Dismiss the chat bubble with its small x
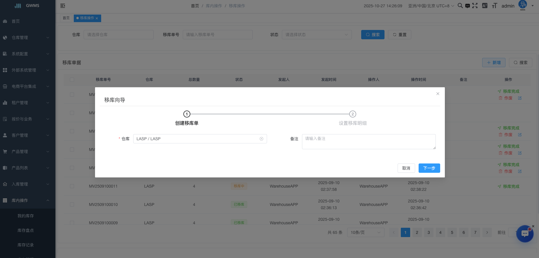The image size is (539, 258). click(533, 226)
